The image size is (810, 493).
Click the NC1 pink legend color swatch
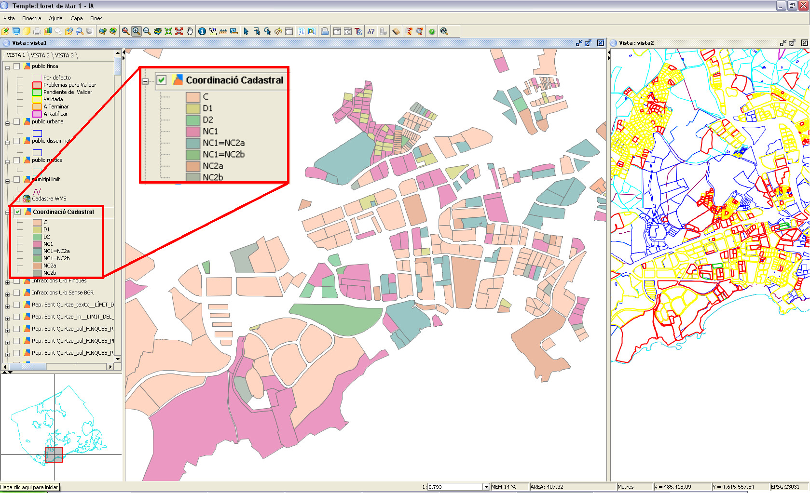coord(37,244)
